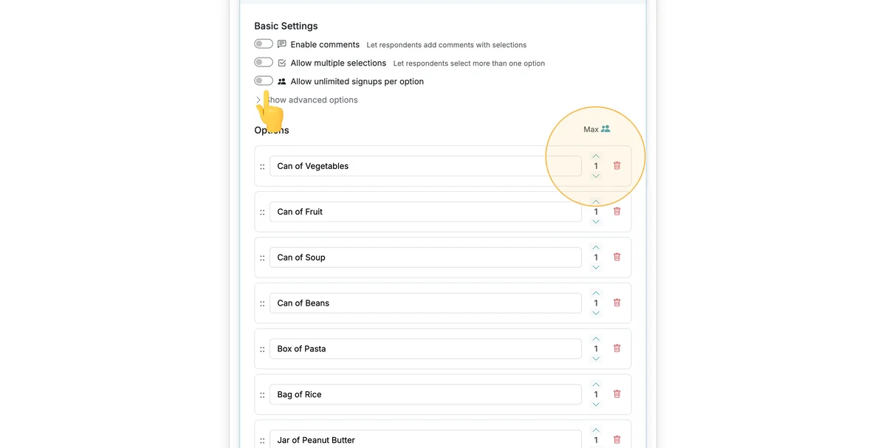
Task: Toggle Enable comments switch
Action: pos(264,44)
